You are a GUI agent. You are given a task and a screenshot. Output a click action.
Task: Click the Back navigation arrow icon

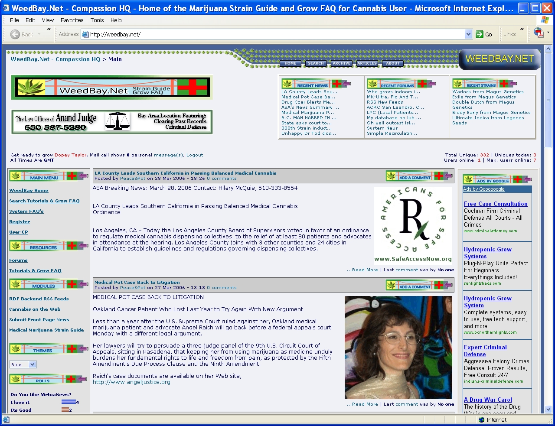(15, 34)
